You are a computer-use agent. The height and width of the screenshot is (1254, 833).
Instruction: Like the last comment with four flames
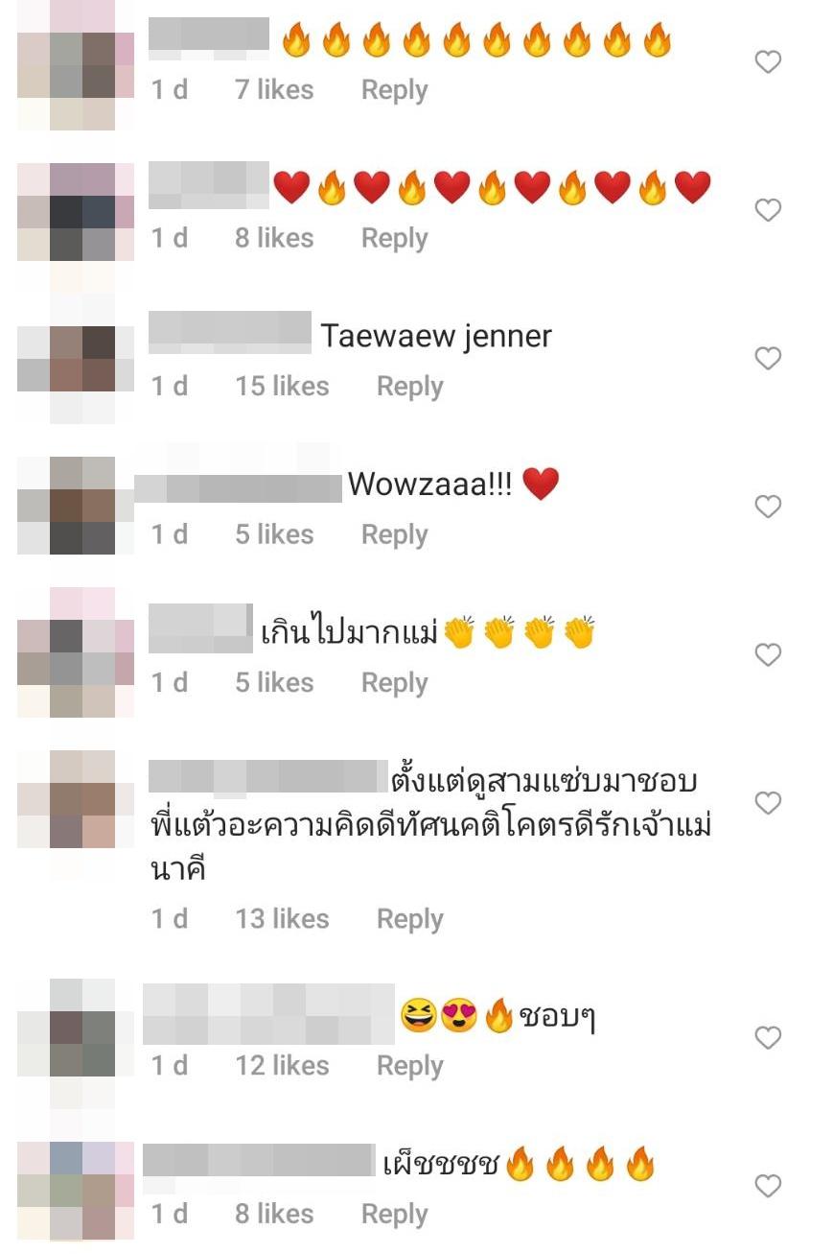click(x=768, y=1186)
